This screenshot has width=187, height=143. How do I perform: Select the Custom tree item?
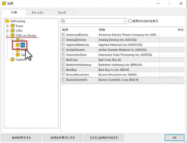(21, 60)
